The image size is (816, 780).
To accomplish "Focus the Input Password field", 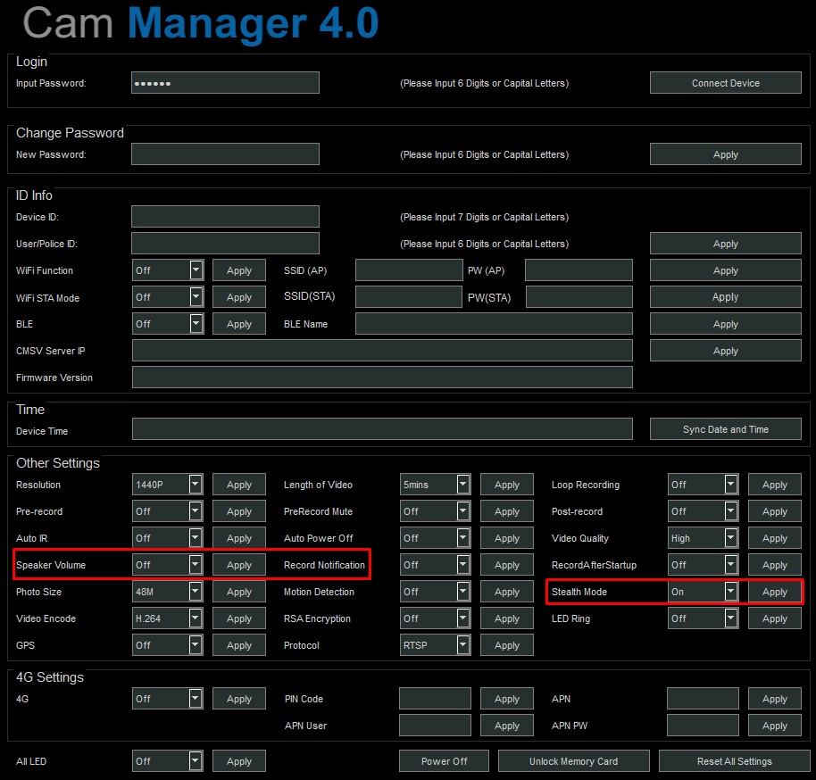I will coord(225,83).
